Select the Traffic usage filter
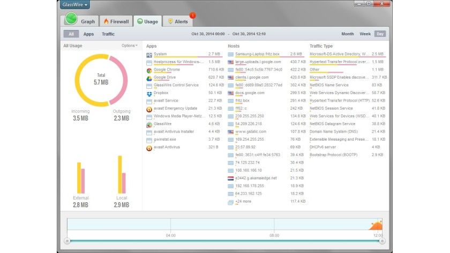 (108, 34)
